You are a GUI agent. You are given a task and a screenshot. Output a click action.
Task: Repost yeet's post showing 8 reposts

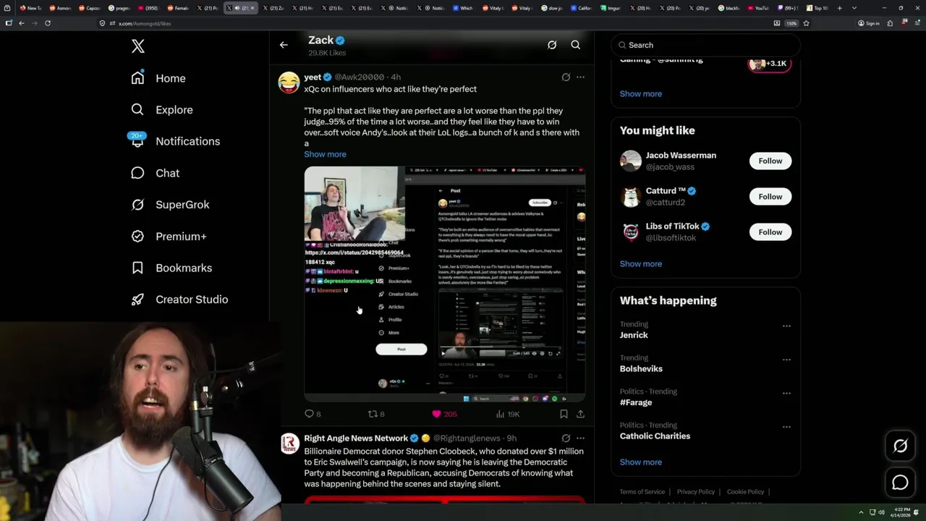coord(376,414)
